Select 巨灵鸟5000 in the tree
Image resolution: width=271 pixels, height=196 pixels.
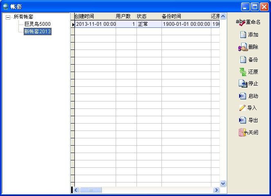click(x=37, y=24)
